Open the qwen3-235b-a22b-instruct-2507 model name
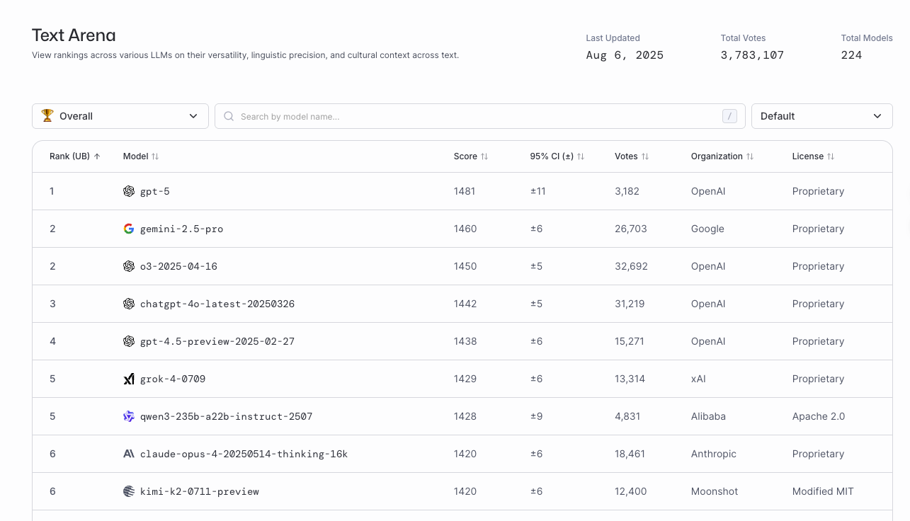The image size is (910, 521). click(227, 416)
